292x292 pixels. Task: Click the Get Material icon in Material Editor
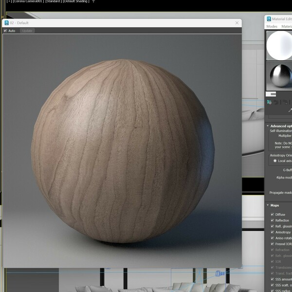coord(269,102)
